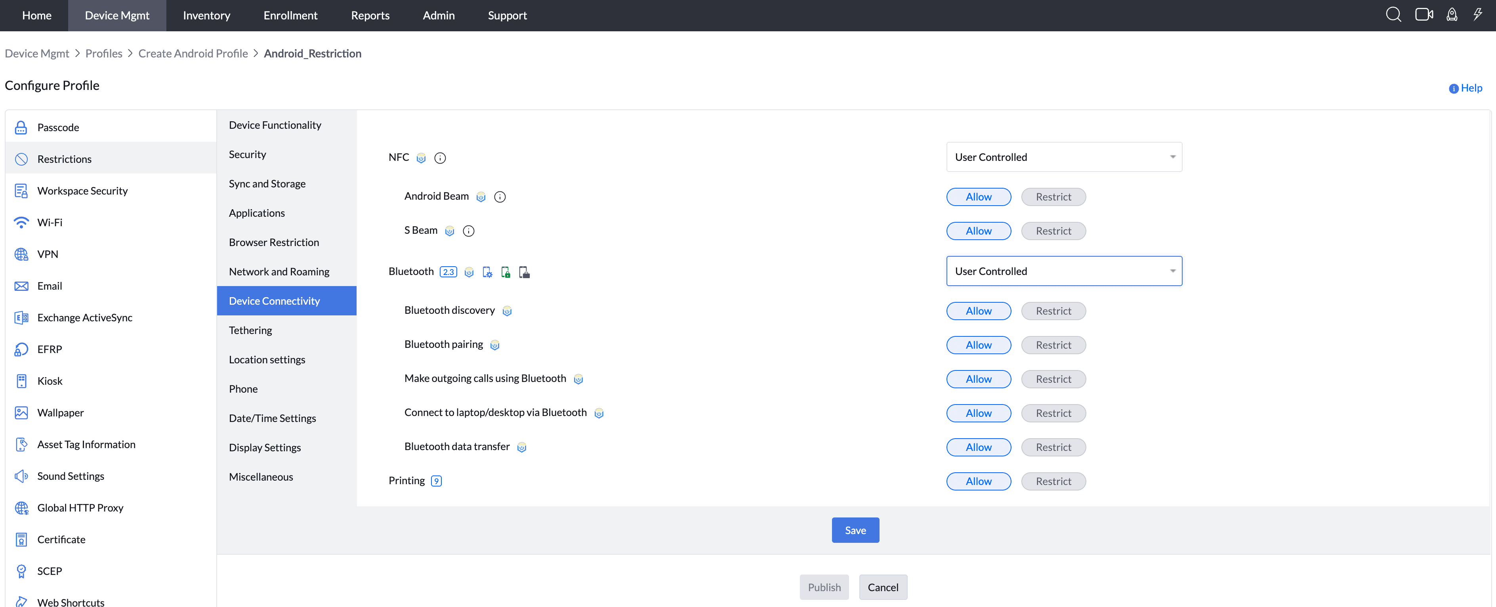Expand the Bluetooth User Controlled dropdown
The image size is (1496, 607).
pos(1063,271)
